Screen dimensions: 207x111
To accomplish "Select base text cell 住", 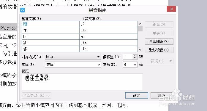I will pos(50,30).
